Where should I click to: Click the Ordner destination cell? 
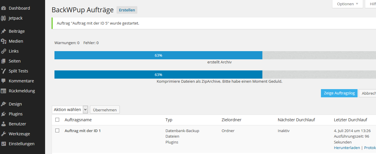tap(228, 131)
